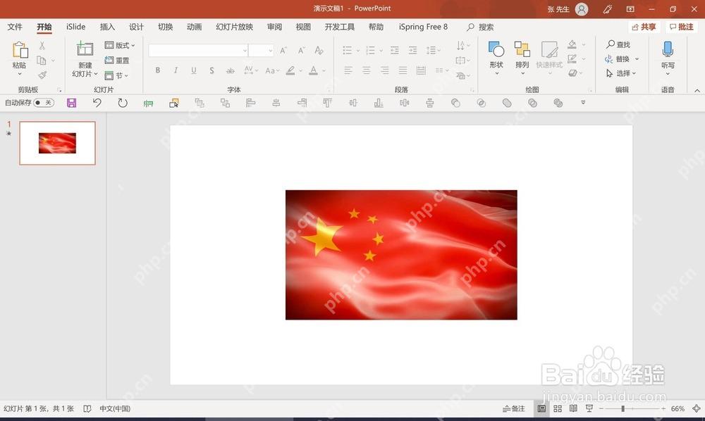Viewport: 705px width, 421px height.
Task: Toggle Align Right paragraph setting
Action: 385,70
